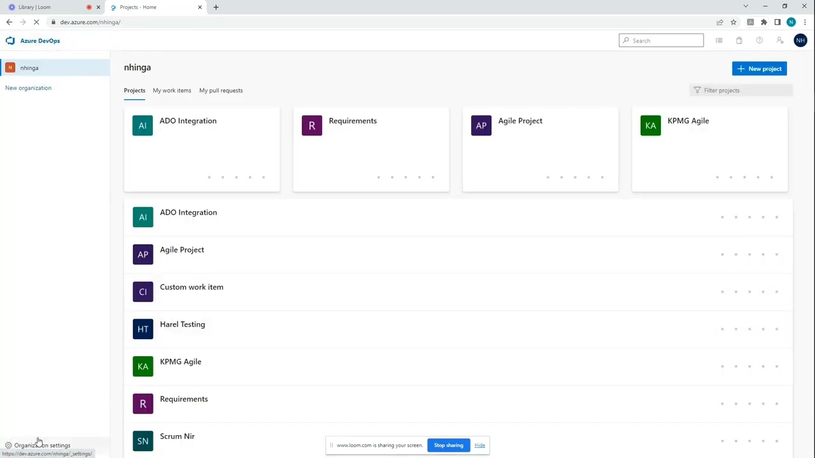Click the AI avatar in ADO Integration list row
This screenshot has width=815, height=458.
coord(143,217)
